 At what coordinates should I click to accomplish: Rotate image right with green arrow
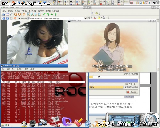coord(48,14)
